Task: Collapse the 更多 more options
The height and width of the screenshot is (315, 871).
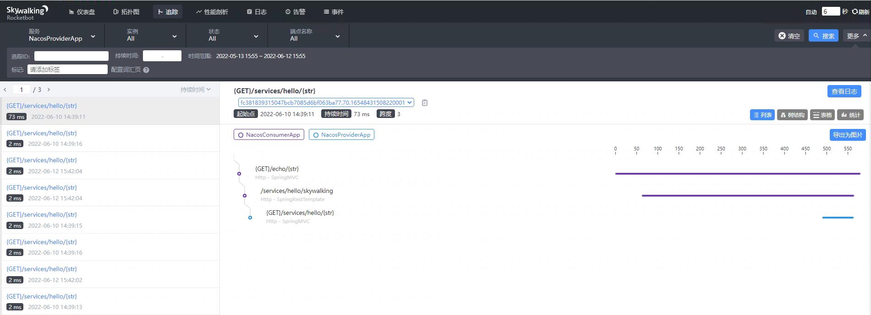Action: tap(856, 36)
